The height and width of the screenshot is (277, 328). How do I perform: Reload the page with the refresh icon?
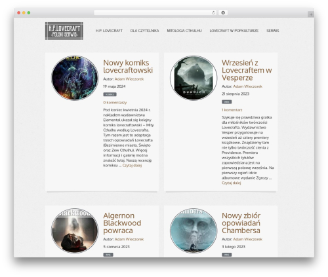pos(213,13)
